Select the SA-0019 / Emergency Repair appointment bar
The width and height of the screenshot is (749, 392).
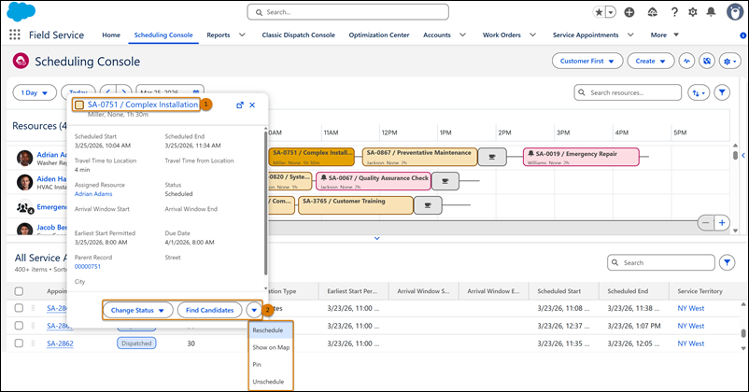point(581,157)
